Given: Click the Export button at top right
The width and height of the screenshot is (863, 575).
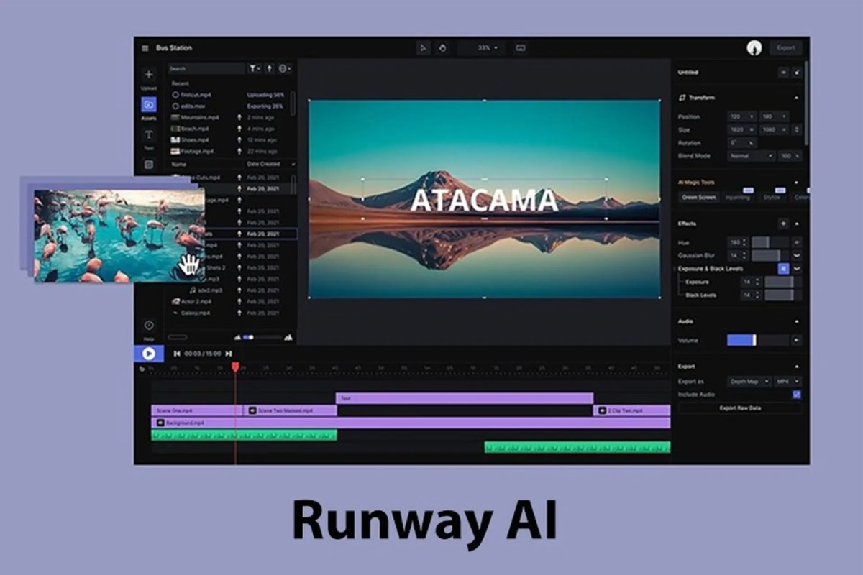Looking at the screenshot, I should click(x=785, y=48).
